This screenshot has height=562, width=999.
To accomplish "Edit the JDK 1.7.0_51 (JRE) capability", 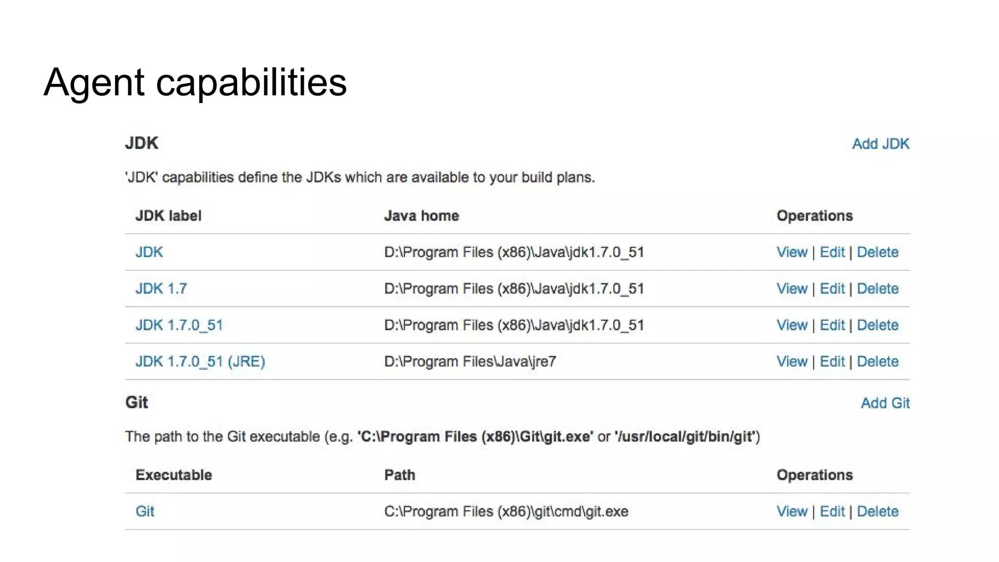I will [832, 361].
